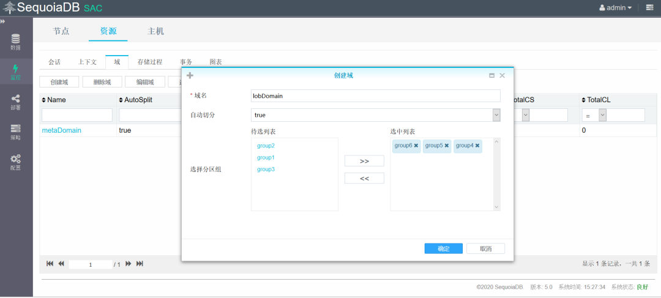Remove group5 from the selected list

click(x=447, y=146)
